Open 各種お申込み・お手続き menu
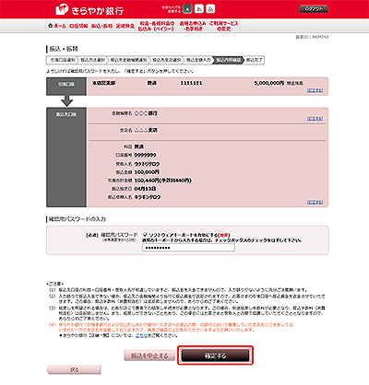Image resolution: width=369 pixels, height=385 pixels. pos(193,26)
